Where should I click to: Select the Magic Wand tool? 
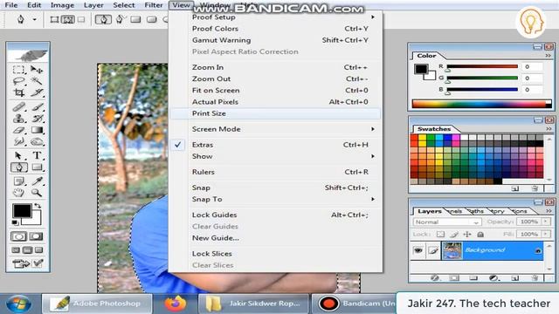pyautogui.click(x=37, y=81)
